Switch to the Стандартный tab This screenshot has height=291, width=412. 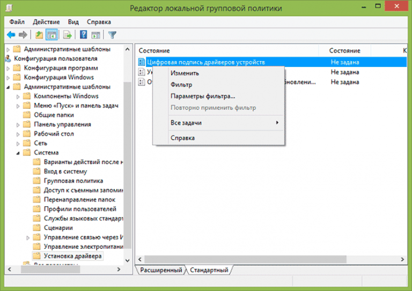point(209,270)
